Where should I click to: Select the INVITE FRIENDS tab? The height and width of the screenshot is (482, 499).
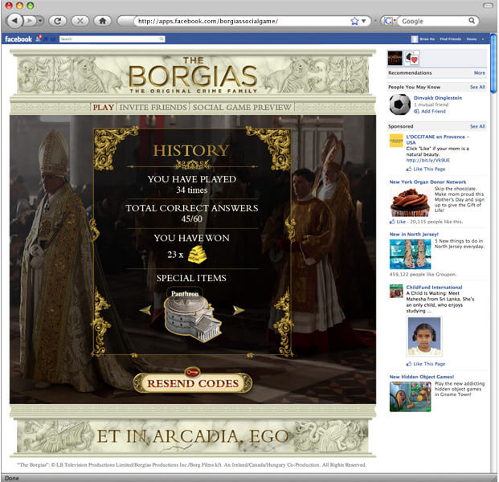[153, 107]
